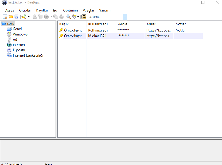Click the entry details preview pane
Viewport: 222px width, 165px height.
(x=111, y=150)
